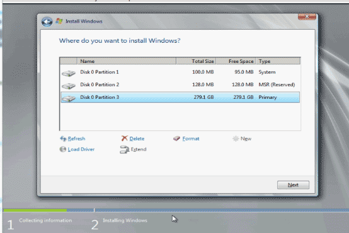This screenshot has width=349, height=233.
Task: Click the Refresh arrows icon
Action: coord(63,139)
